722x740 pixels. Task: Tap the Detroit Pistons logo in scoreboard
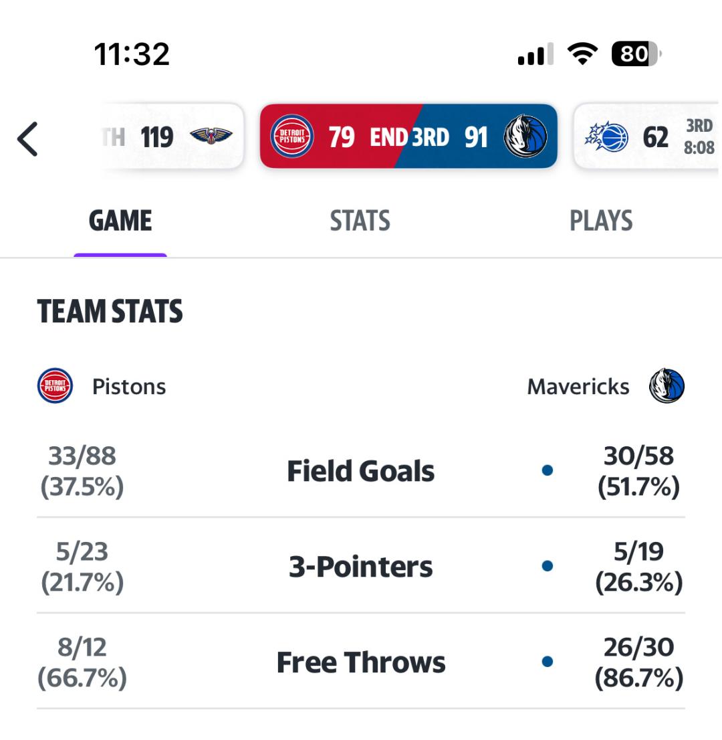pos(291,136)
